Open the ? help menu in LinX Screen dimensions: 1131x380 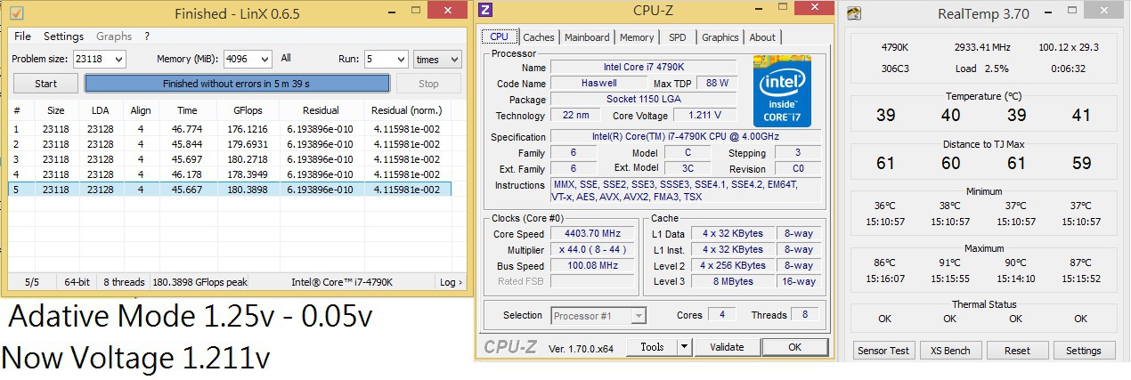click(147, 36)
